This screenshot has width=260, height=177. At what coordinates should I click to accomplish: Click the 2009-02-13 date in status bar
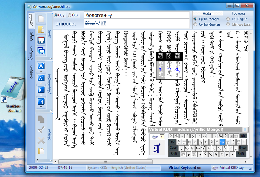[x=39, y=167]
